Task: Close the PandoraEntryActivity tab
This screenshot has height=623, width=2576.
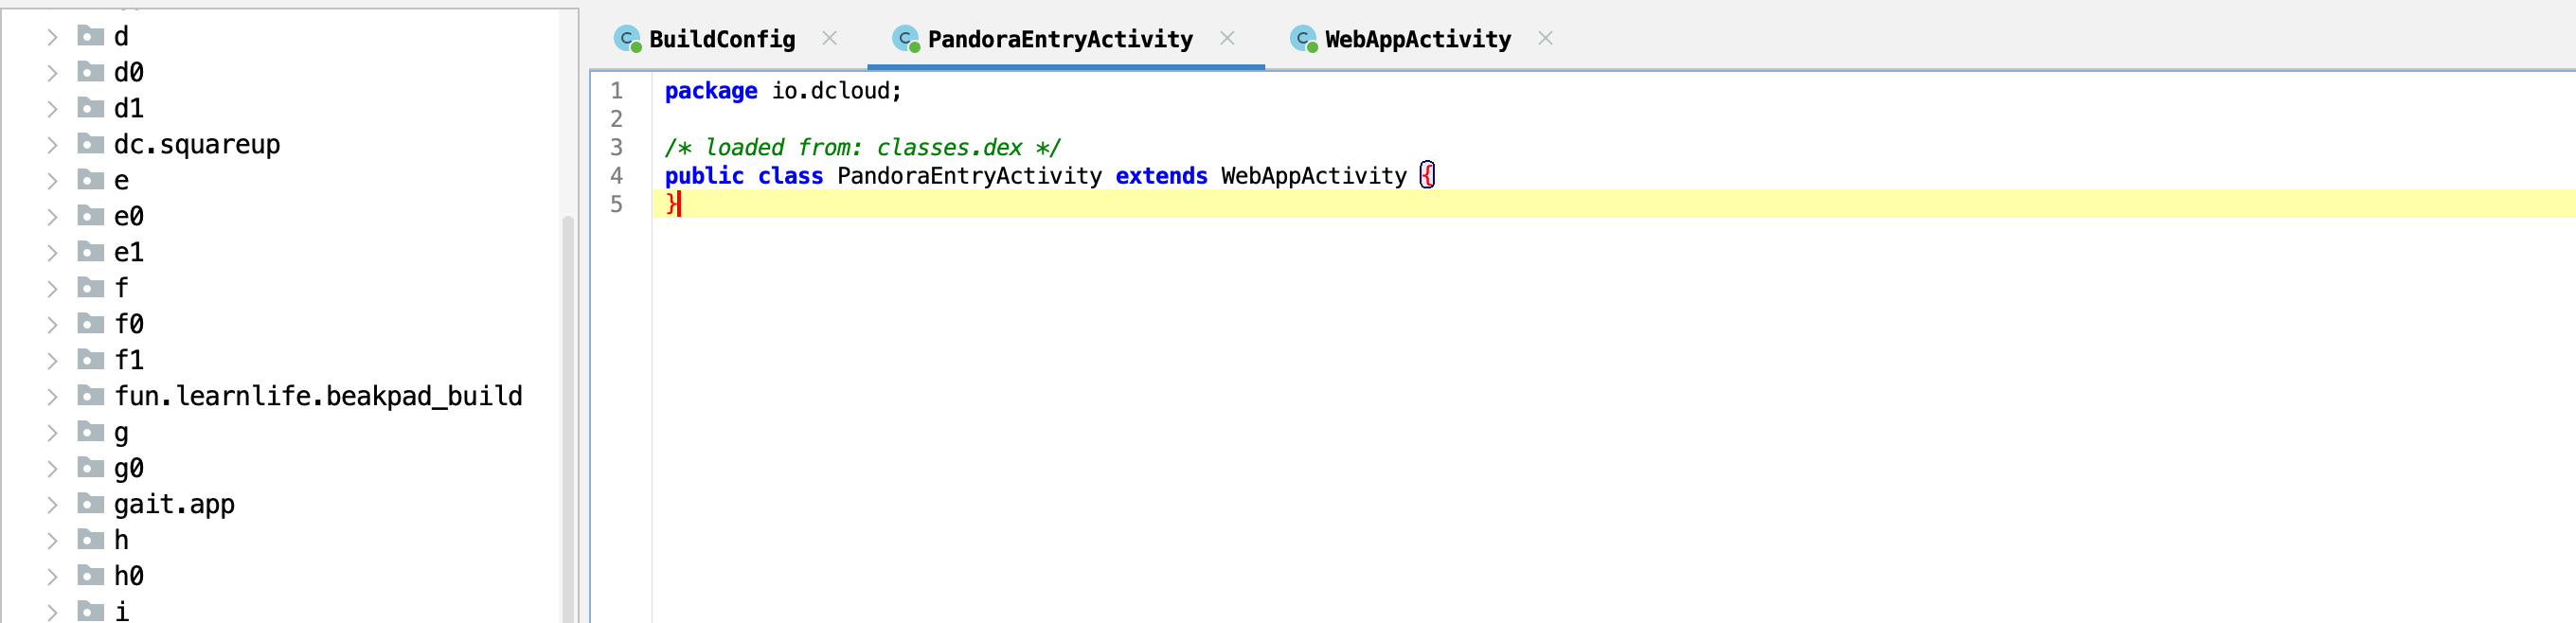Action: [x=1228, y=38]
